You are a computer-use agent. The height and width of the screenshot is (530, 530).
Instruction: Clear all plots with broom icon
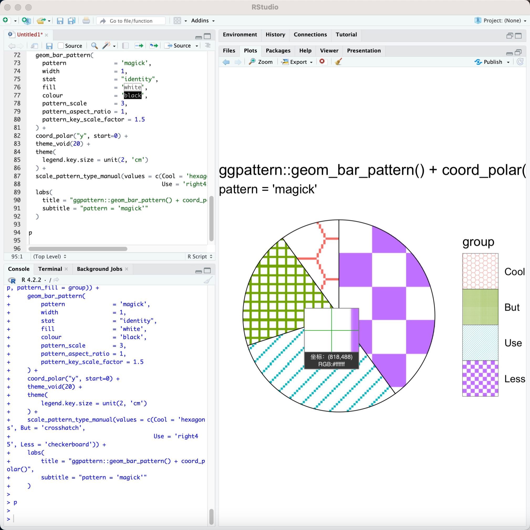338,62
